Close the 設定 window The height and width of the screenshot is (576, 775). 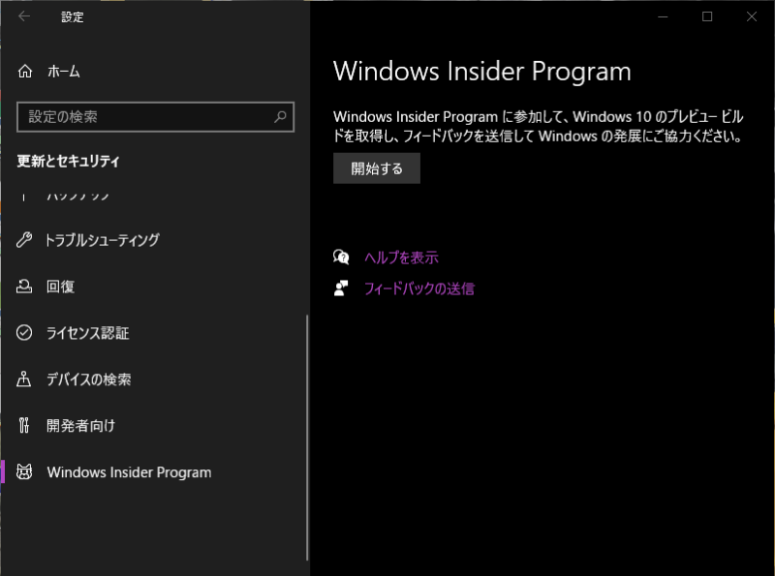pos(752,16)
